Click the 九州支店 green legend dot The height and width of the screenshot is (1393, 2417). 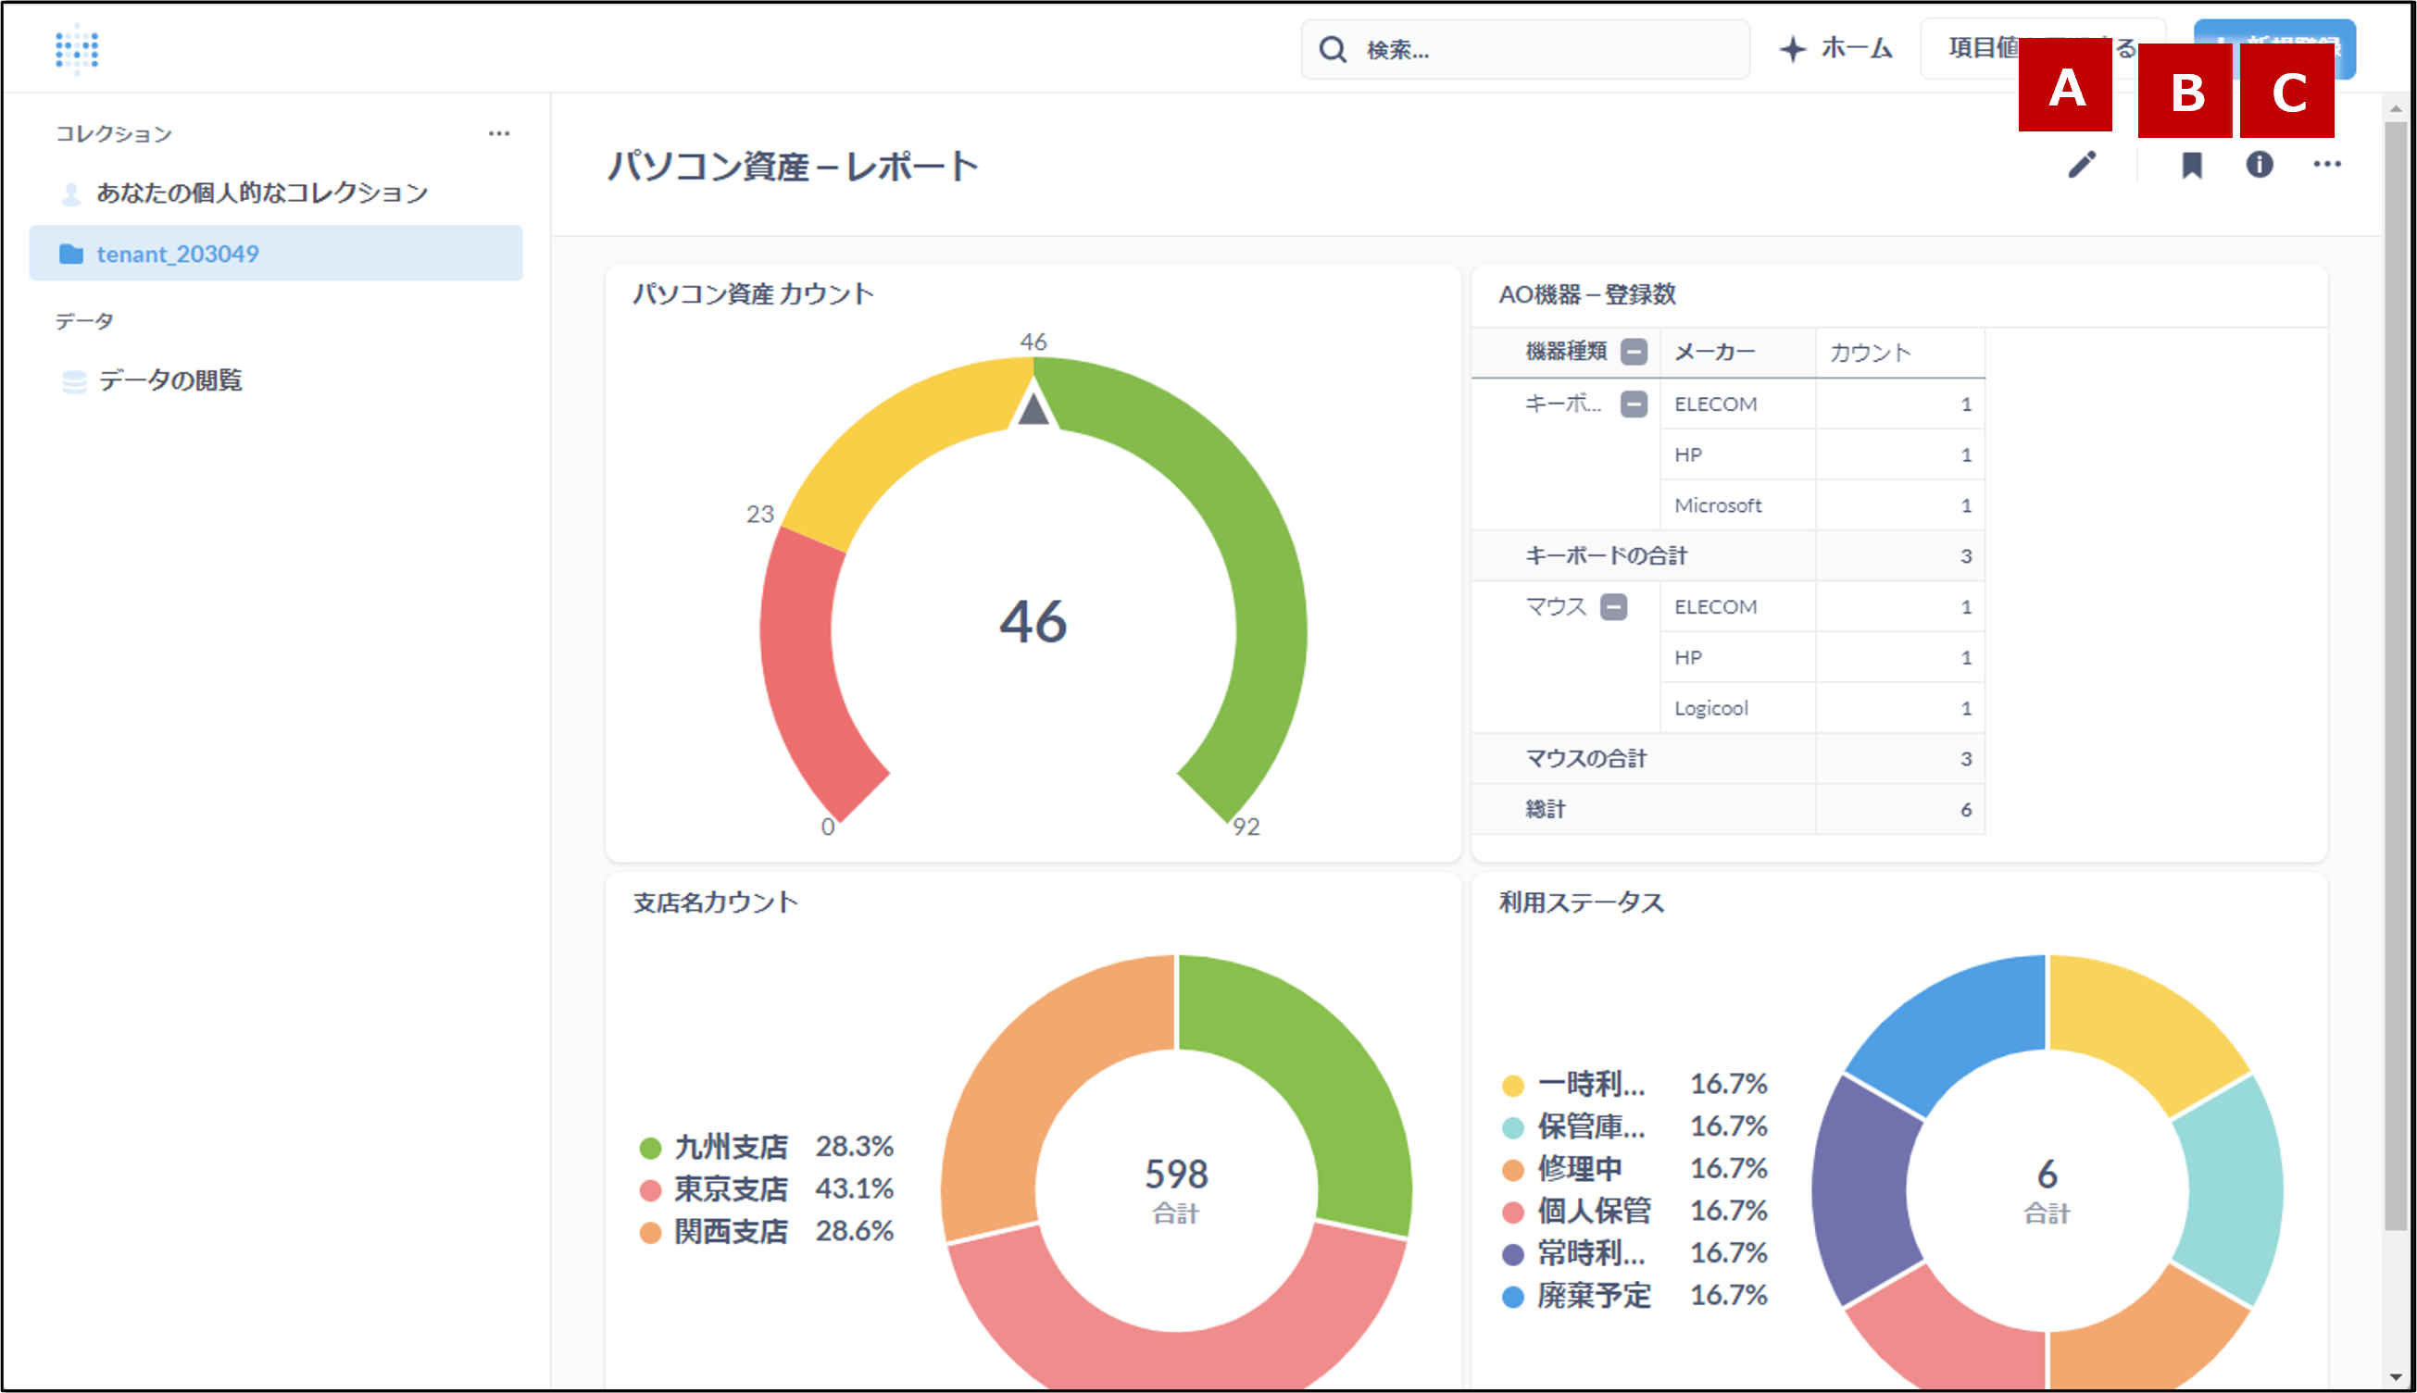click(x=651, y=1147)
